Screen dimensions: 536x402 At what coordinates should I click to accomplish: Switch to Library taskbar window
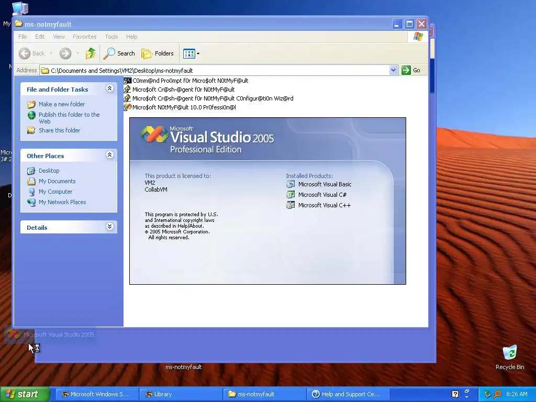181,394
